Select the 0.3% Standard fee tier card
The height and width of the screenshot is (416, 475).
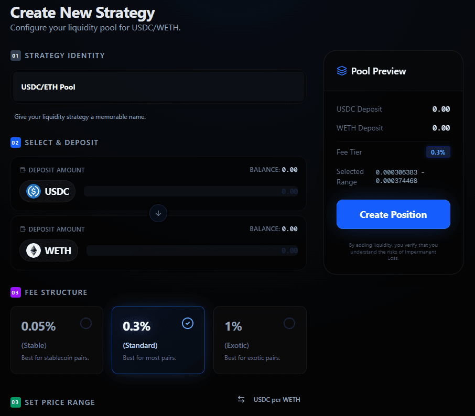(x=158, y=340)
